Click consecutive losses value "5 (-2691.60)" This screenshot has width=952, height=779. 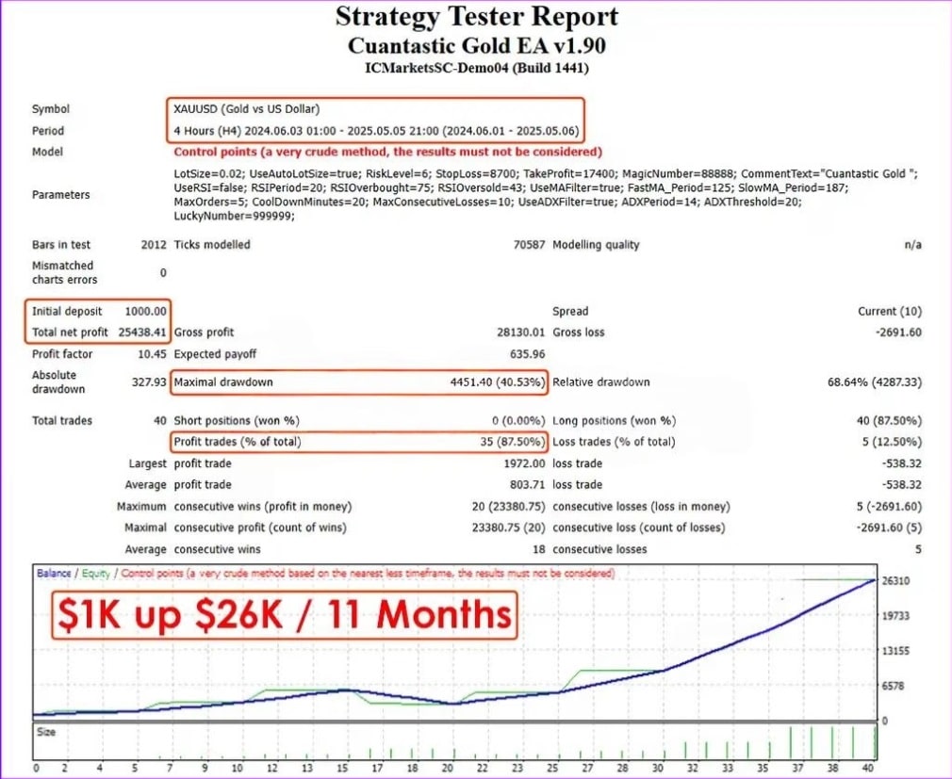pyautogui.click(x=890, y=507)
